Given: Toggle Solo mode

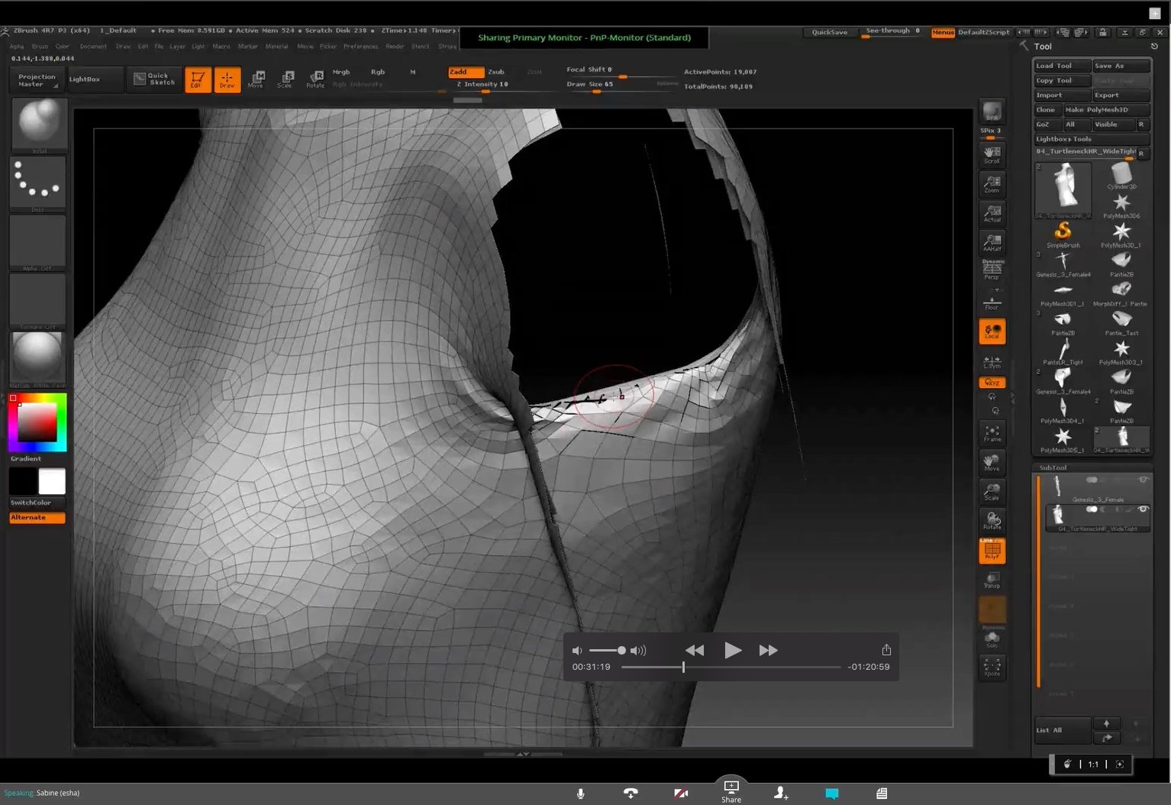Looking at the screenshot, I should pos(992,639).
